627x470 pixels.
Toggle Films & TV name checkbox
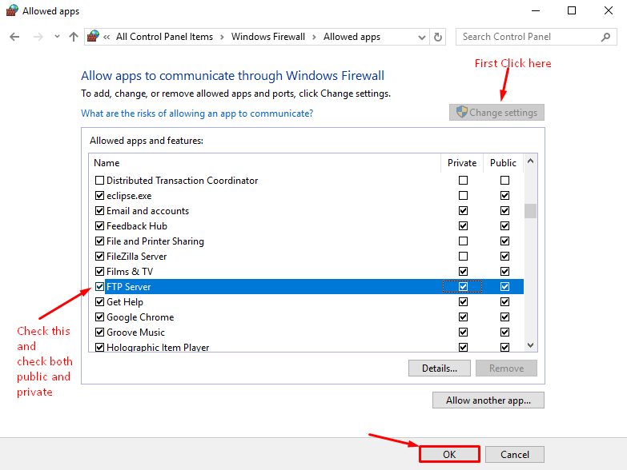click(x=99, y=271)
